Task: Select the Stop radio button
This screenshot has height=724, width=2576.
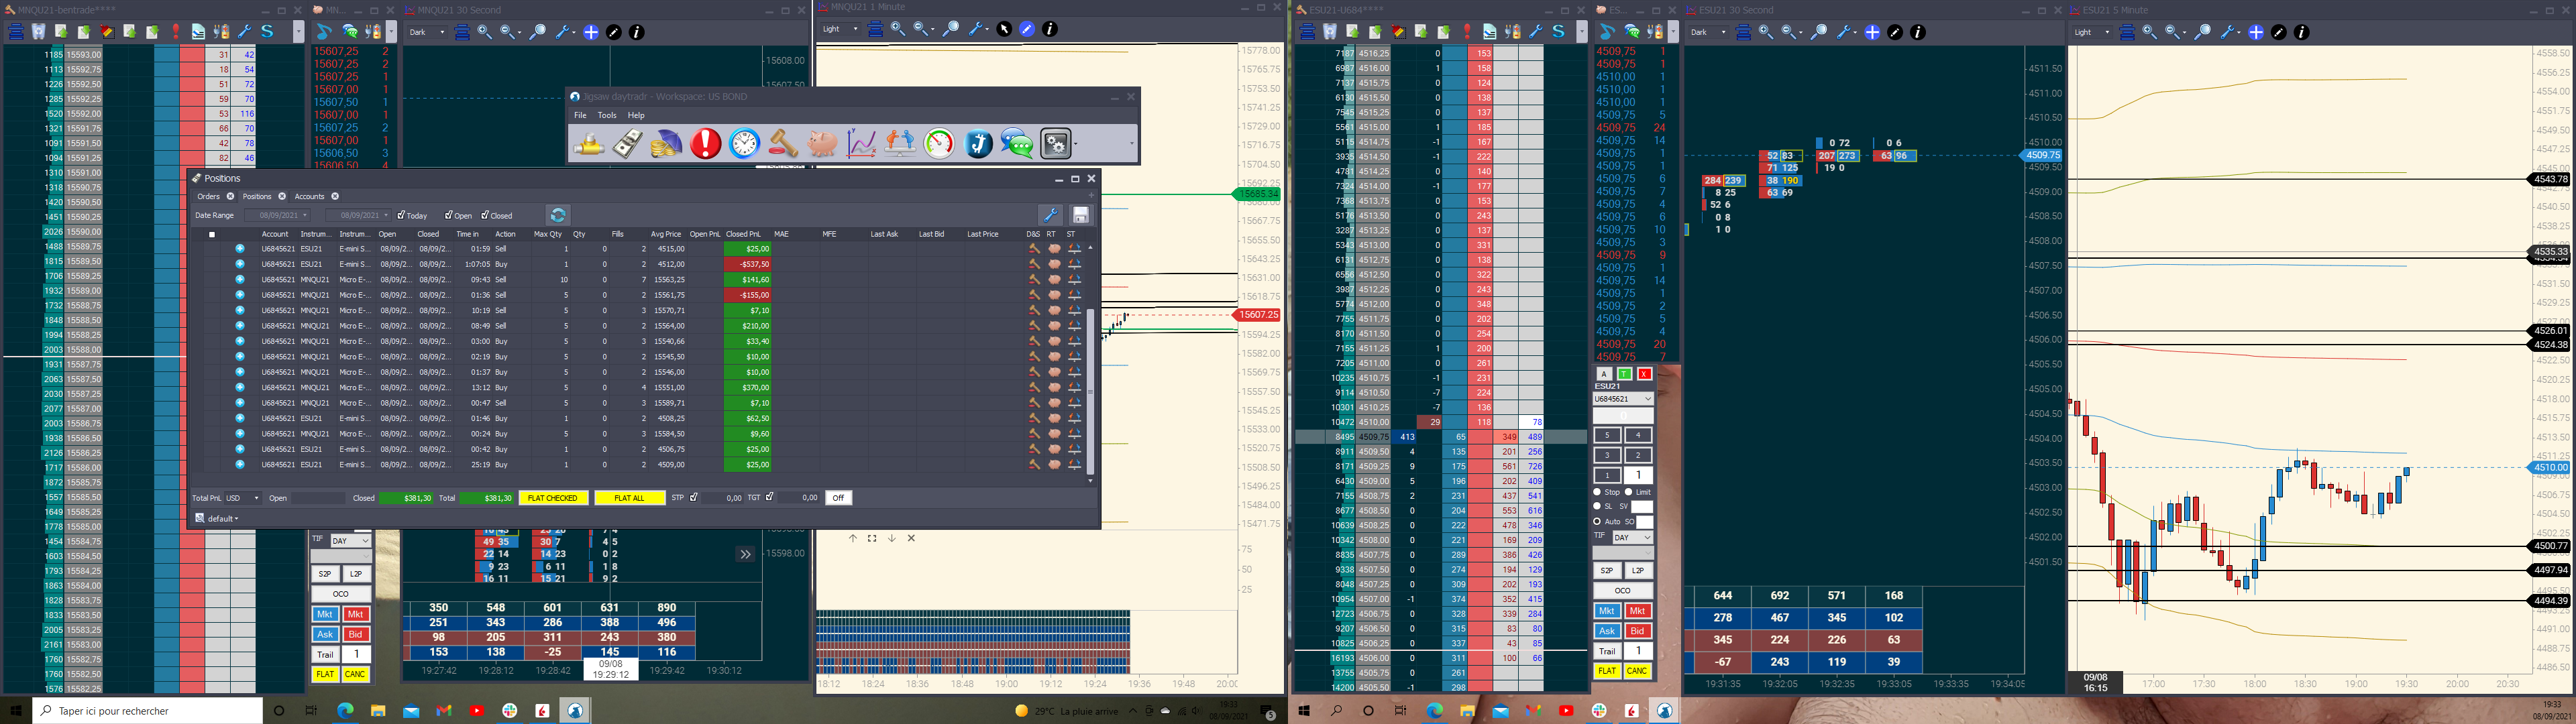Action: point(1597,492)
